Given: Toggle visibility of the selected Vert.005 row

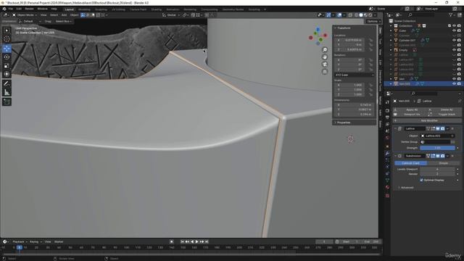Looking at the screenshot, I should (455, 84).
